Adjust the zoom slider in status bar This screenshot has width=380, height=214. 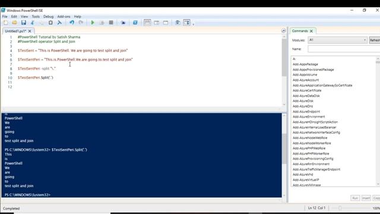340,208
